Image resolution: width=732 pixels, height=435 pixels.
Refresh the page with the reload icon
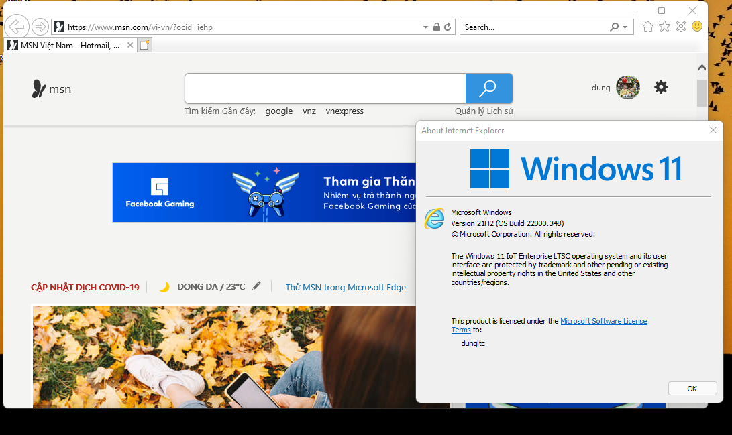[448, 27]
